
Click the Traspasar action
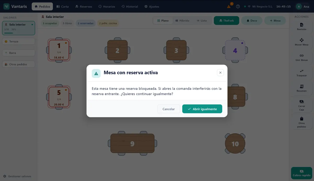(301, 73)
